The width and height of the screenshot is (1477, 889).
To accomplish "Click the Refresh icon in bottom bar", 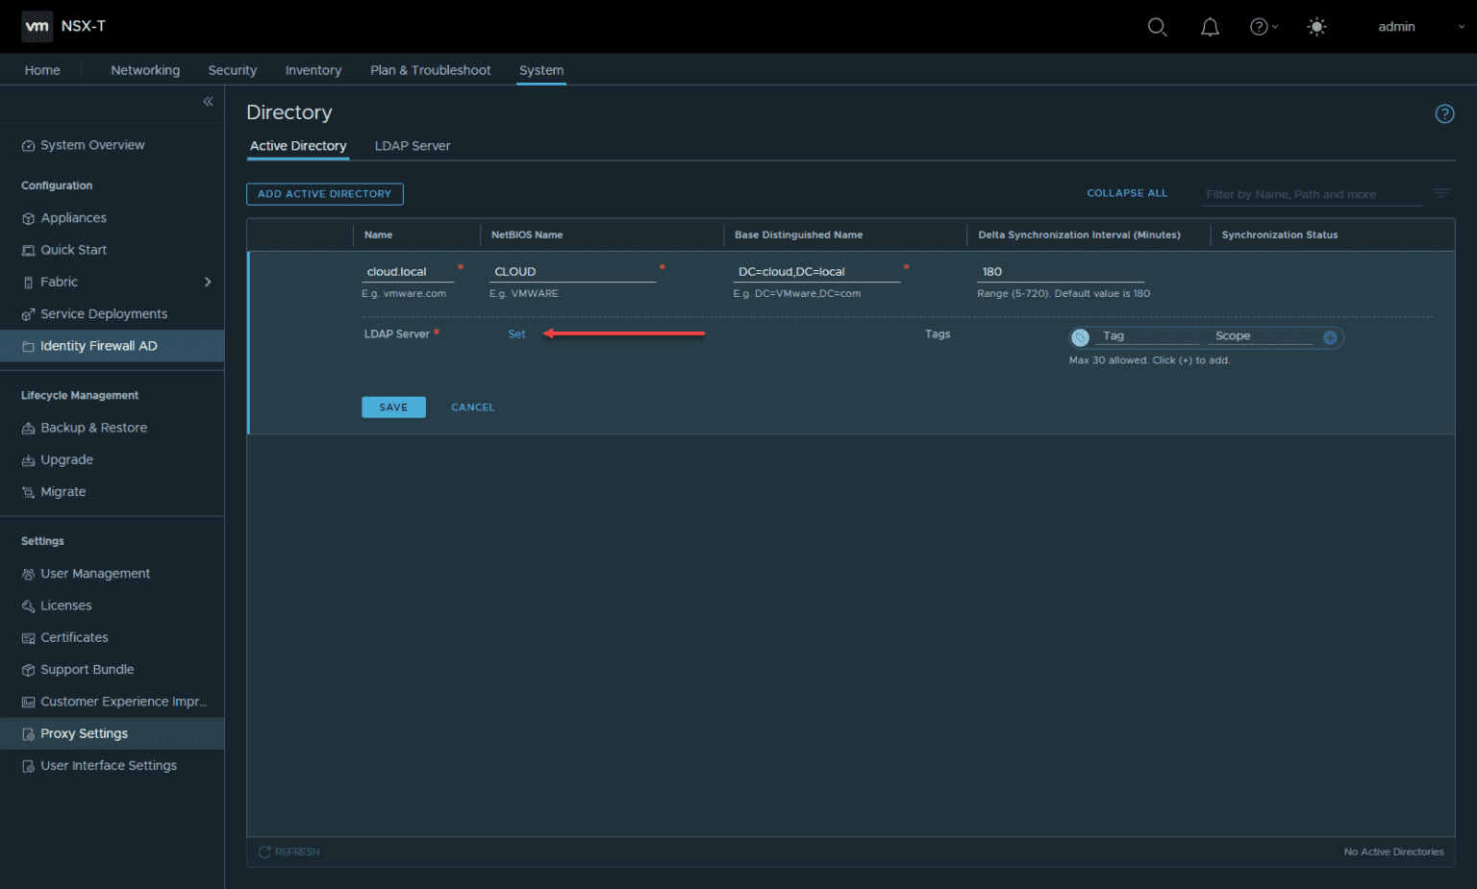I will click(263, 852).
